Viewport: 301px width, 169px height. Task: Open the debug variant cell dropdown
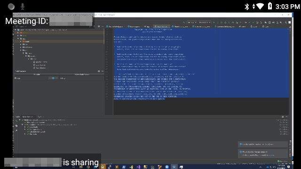[82, 78]
